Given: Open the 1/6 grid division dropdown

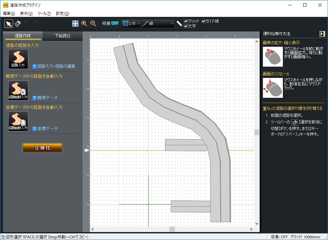Looking at the screenshot, I should (131, 24).
